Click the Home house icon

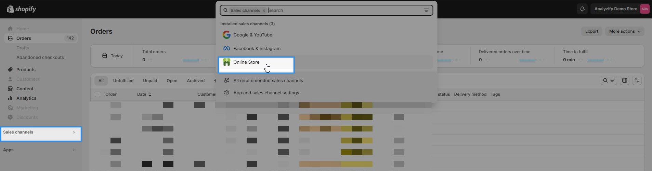coord(10,29)
